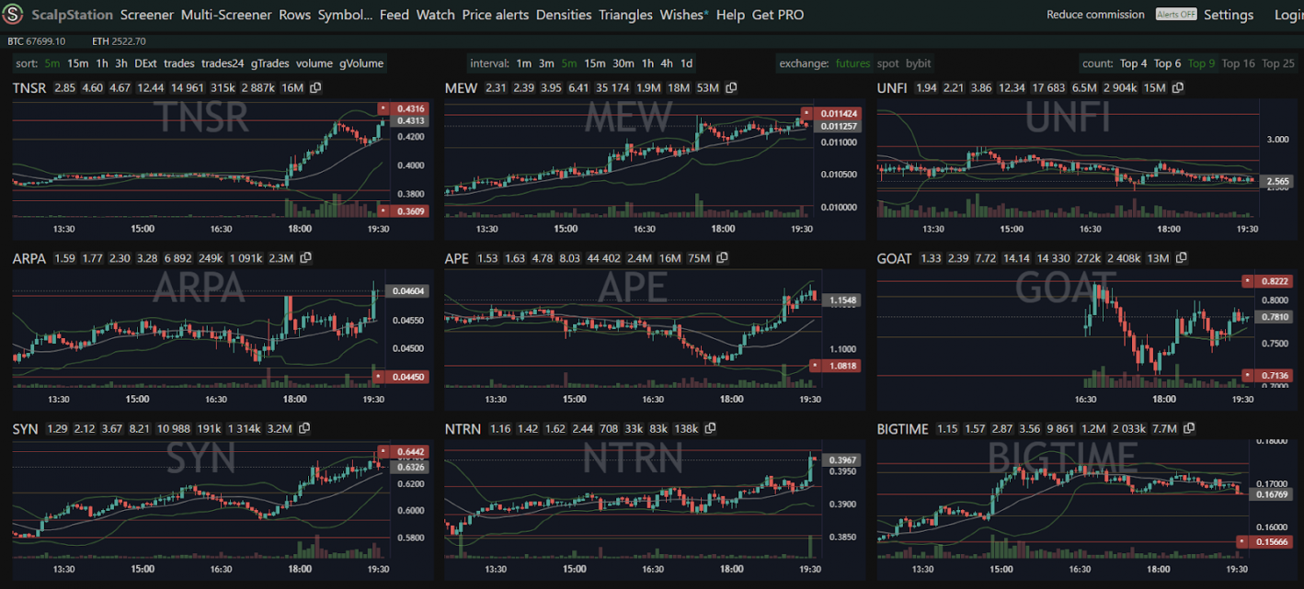Viewport: 1304px width, 589px height.
Task: Copy the GOAT symbol with its copy icon
Action: [x=1181, y=259]
